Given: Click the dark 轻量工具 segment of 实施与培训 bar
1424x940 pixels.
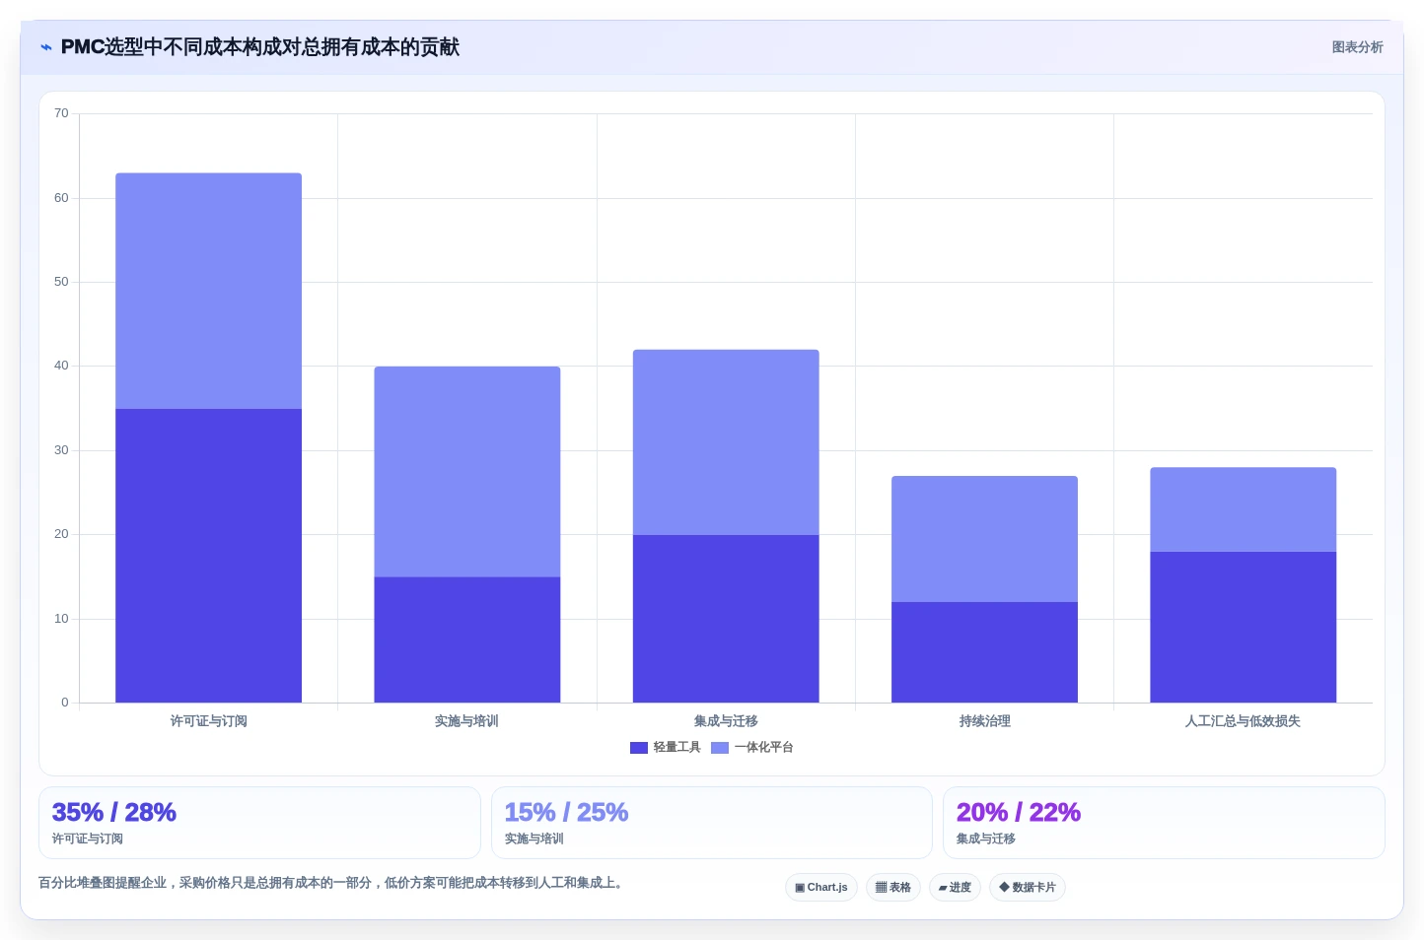Looking at the screenshot, I should coord(467,639).
